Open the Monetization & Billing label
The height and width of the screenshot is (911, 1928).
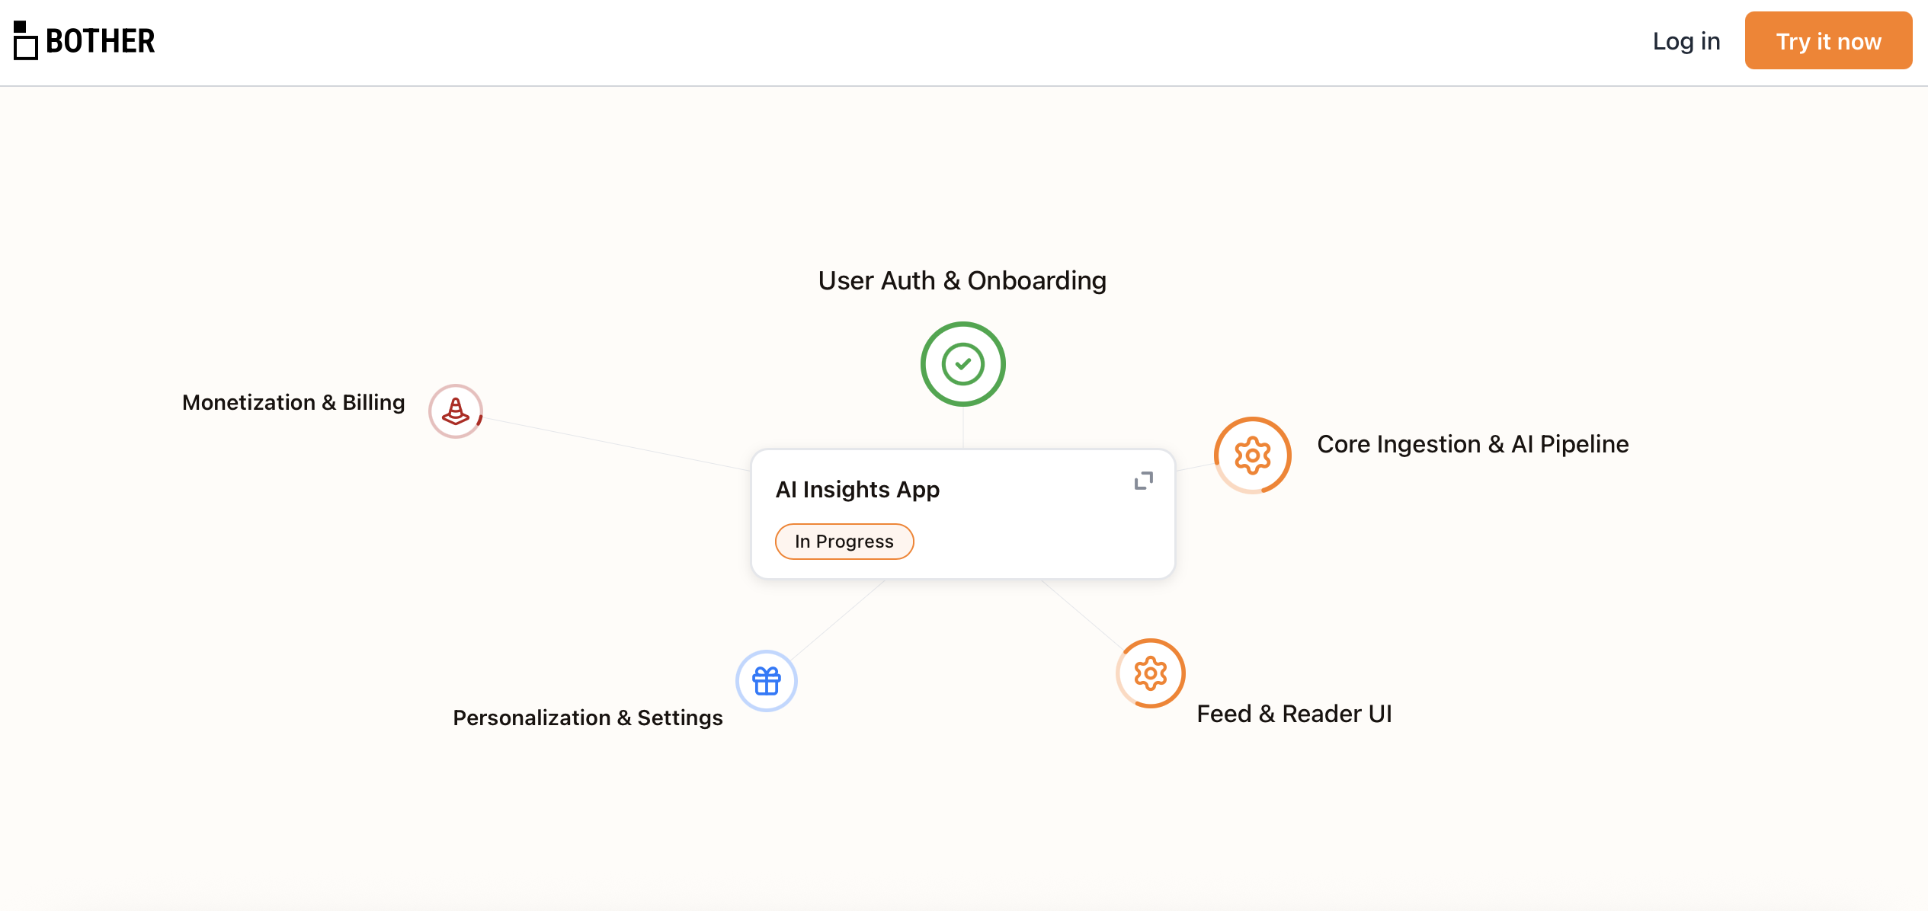(x=293, y=402)
